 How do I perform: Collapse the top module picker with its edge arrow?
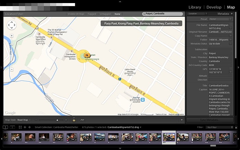(x=120, y=1)
